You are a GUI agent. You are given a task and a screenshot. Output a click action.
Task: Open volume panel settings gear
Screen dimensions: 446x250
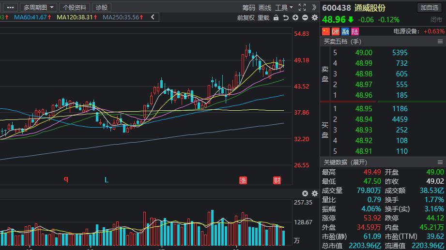click(314, 193)
